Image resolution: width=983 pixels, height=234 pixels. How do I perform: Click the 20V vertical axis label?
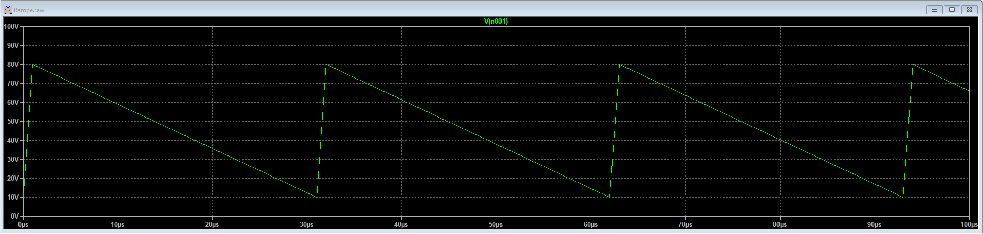[x=13, y=179]
